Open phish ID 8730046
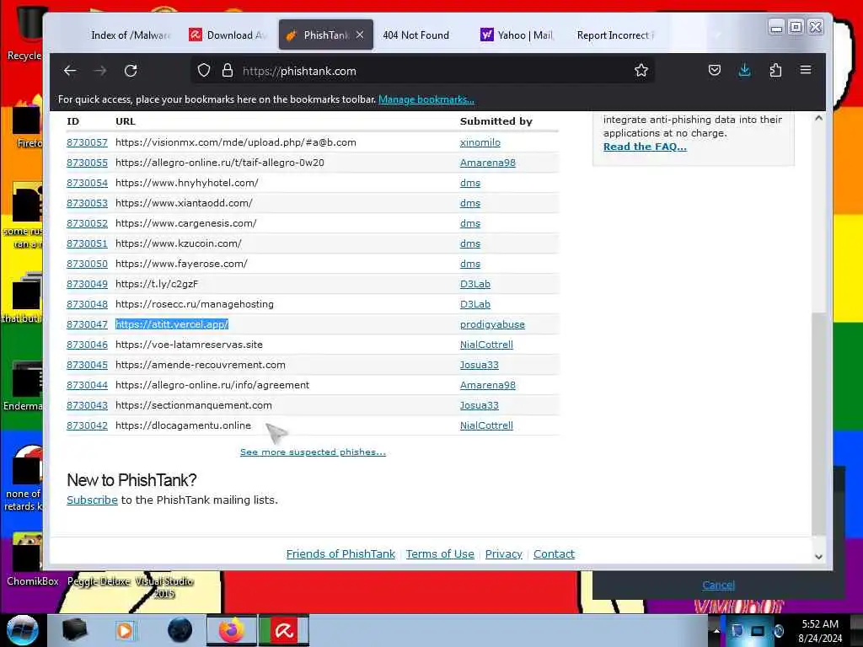This screenshot has width=863, height=647. (x=87, y=345)
